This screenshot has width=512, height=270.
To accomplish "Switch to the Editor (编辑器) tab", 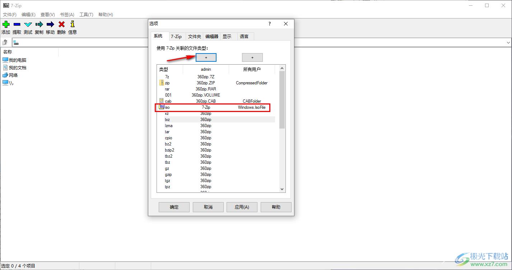I will click(x=212, y=36).
